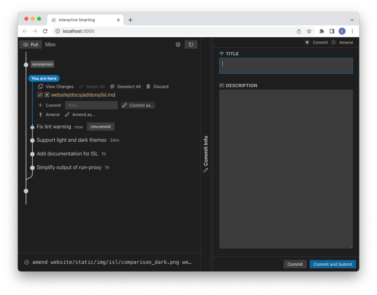
Task: Focus the TITLE text field
Action: 286,66
